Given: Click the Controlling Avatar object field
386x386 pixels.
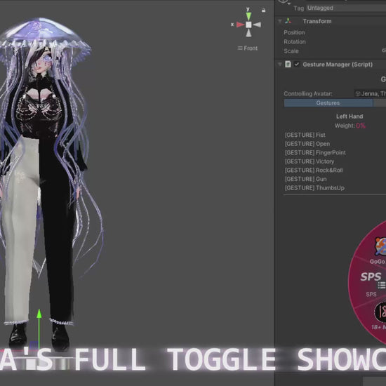Looking at the screenshot, I should click(370, 93).
